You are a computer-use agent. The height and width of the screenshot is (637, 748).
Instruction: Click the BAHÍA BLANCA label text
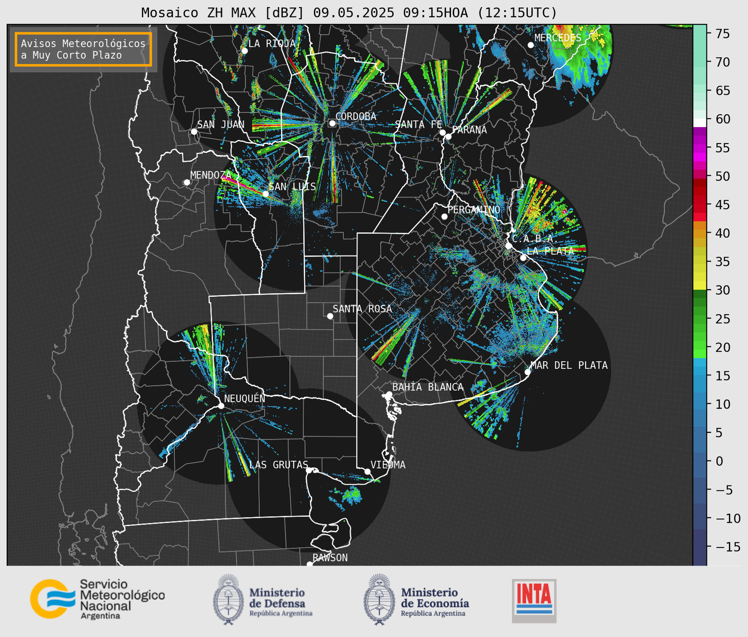pos(428,387)
